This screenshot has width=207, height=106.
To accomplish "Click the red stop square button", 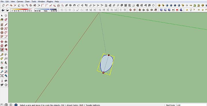I will click(177, 10).
